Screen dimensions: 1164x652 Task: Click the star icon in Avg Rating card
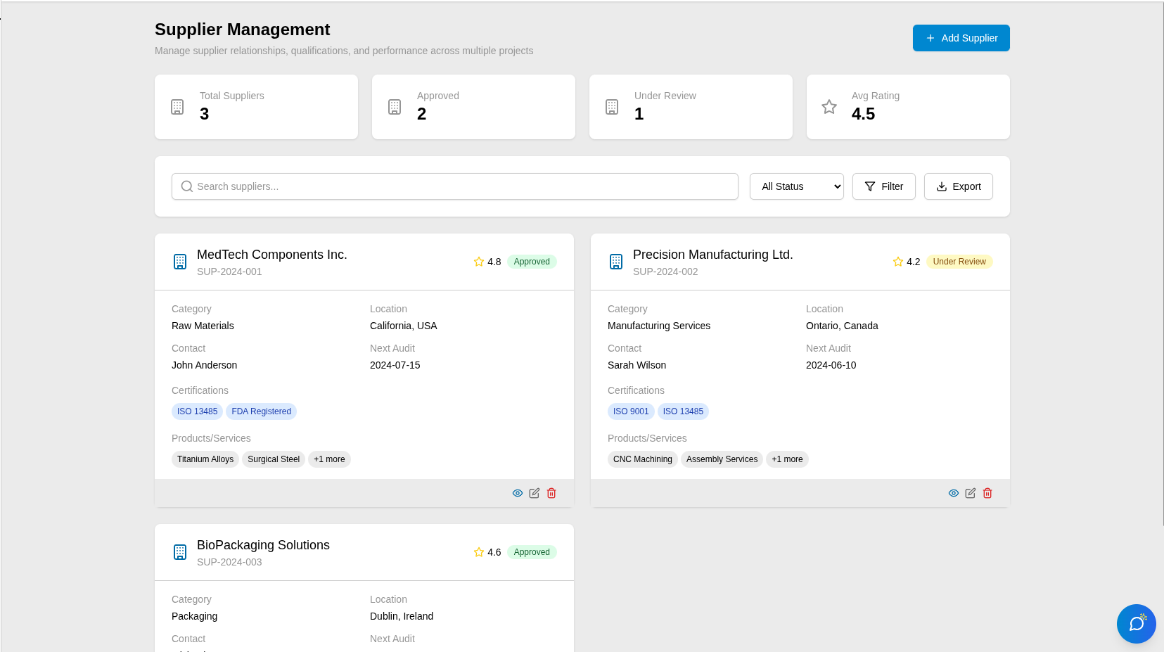point(829,107)
